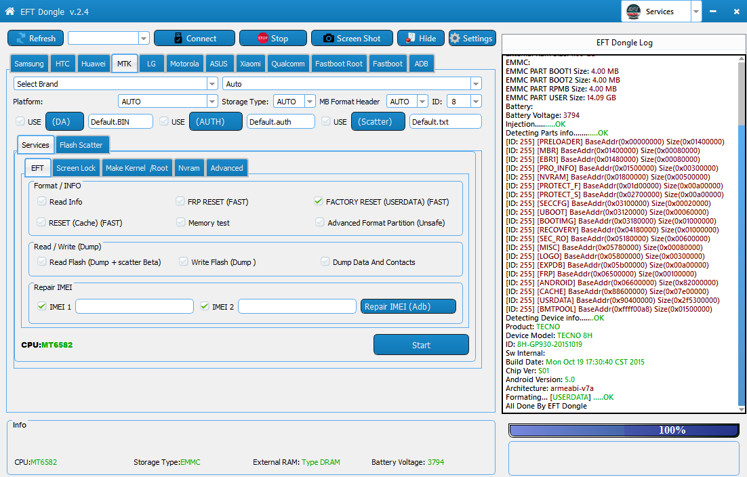Open the ASUS tab
The height and width of the screenshot is (477, 747).
point(219,63)
